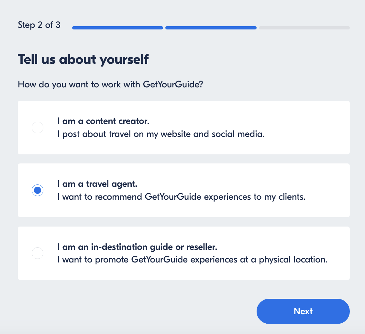Click the travel agent option card
The height and width of the screenshot is (334, 365).
(184, 190)
